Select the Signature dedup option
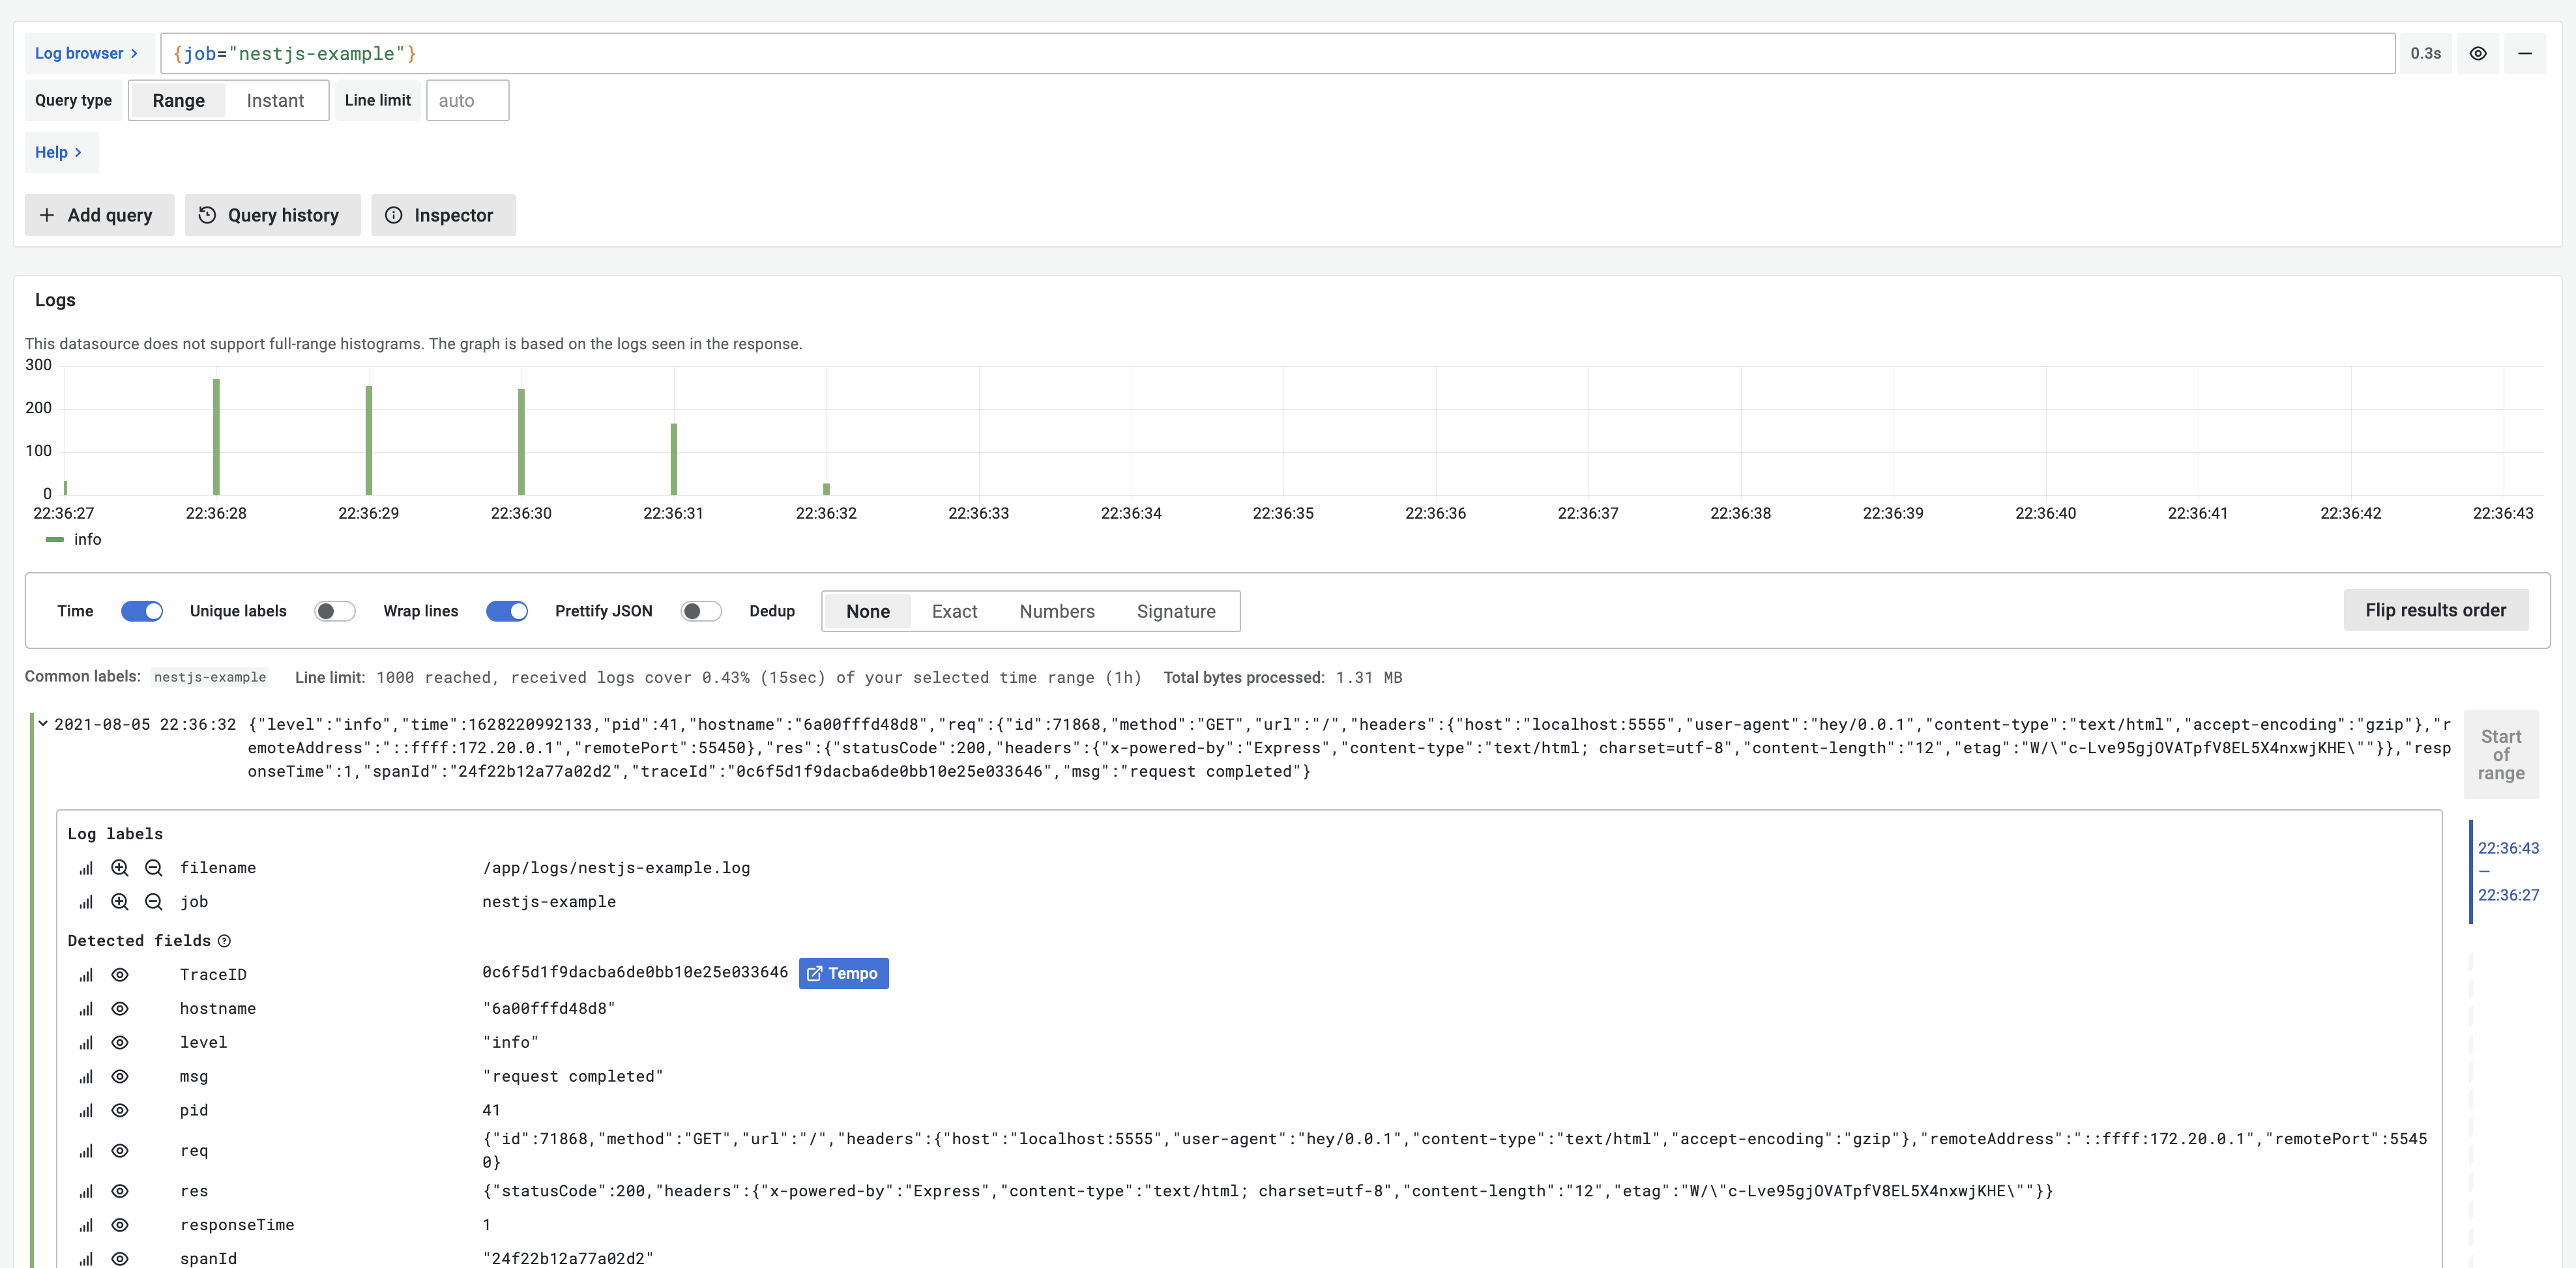The height and width of the screenshot is (1268, 2576). 1177,609
